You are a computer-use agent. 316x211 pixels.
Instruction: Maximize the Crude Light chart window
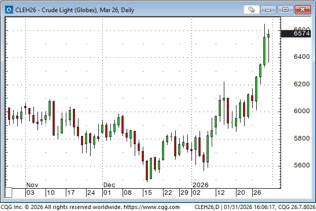click(285, 9)
